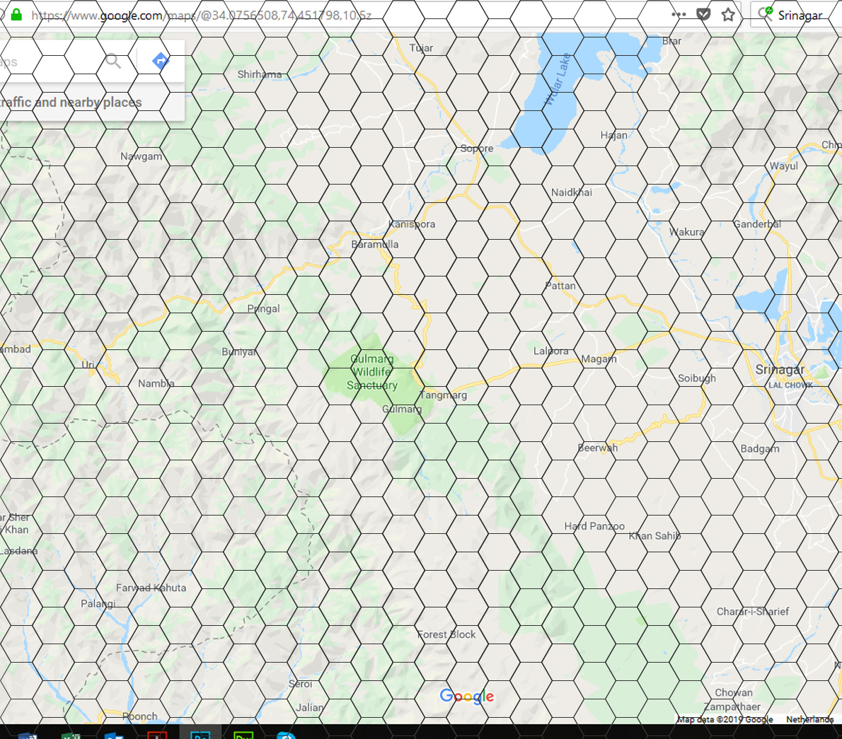Select the Gulmarg Wildlife Sanctuary label

click(372, 372)
